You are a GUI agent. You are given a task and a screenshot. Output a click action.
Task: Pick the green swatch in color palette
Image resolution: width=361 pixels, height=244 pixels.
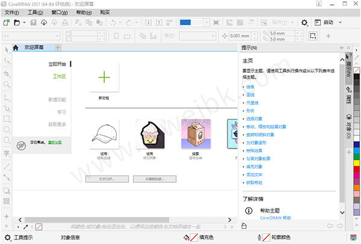coord(357,157)
